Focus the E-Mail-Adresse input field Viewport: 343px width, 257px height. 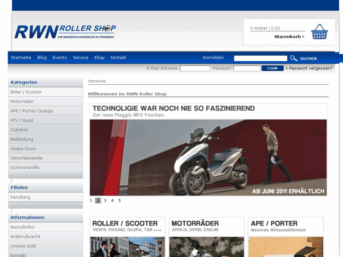195,68
